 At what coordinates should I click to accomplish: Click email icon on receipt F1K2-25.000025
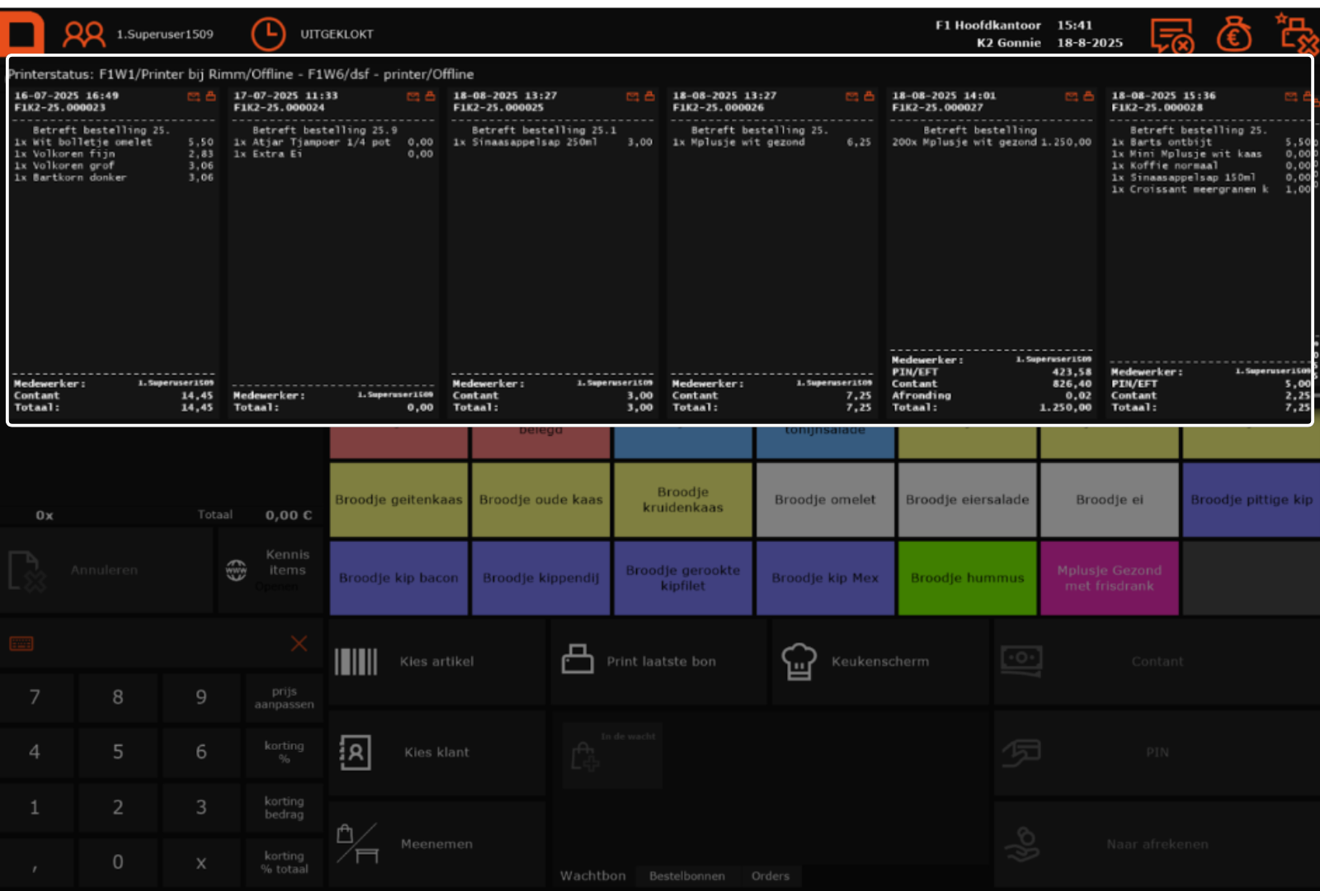point(632,97)
